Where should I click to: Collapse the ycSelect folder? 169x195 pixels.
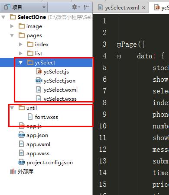pos(21,63)
